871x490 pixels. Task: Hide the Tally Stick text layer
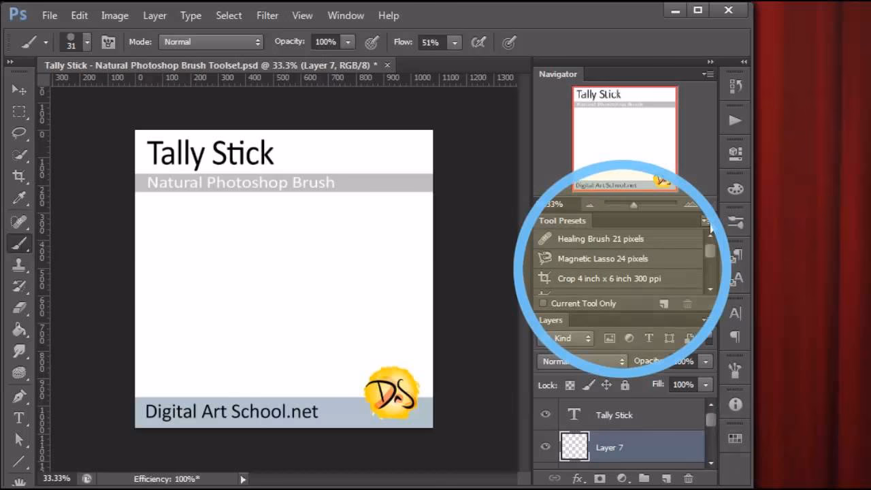pyautogui.click(x=545, y=414)
